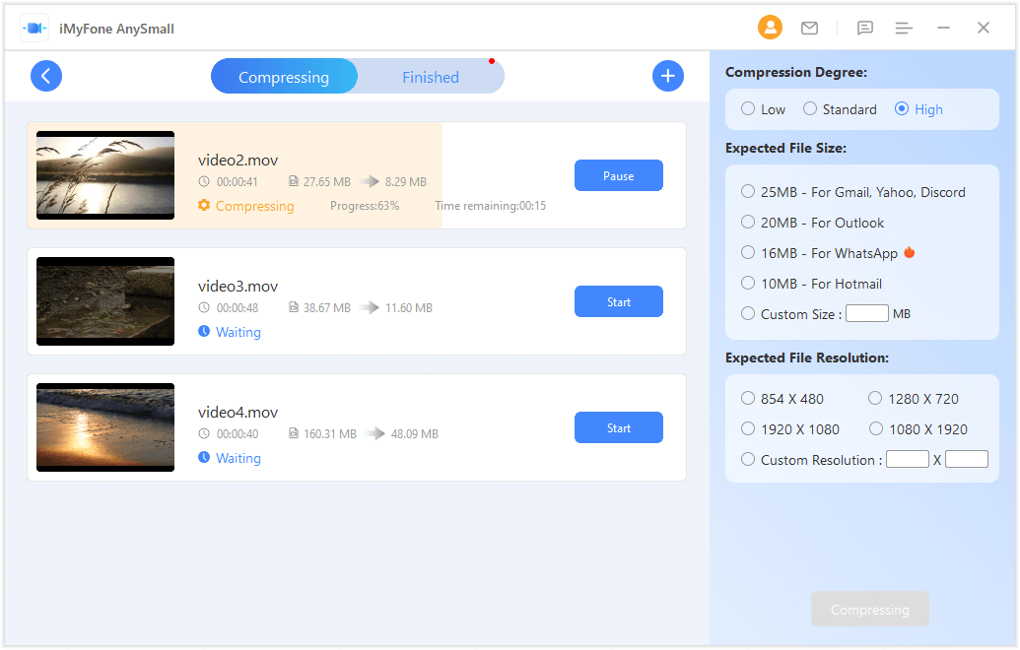
Task: Switch to the Compressing tab
Action: 284,77
